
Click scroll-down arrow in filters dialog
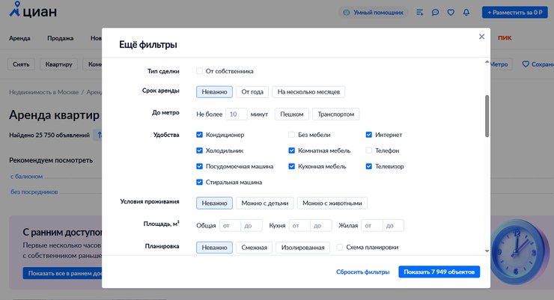coord(487,251)
